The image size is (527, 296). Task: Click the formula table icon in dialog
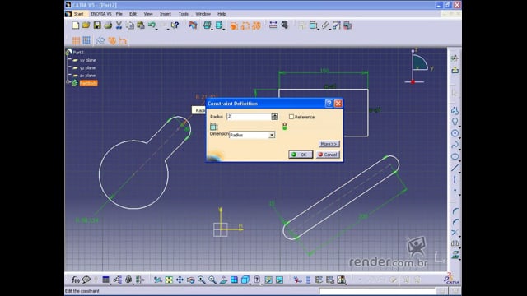pyautogui.click(x=214, y=127)
